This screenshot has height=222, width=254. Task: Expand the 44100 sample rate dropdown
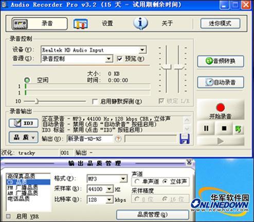pos(109,189)
